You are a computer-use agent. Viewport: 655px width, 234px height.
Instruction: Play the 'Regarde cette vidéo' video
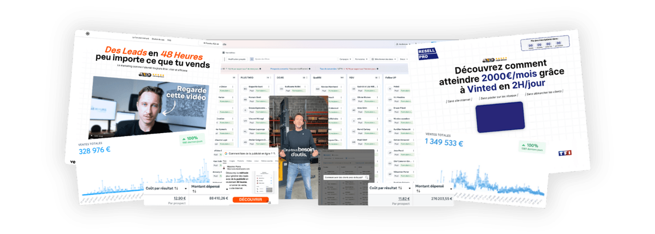click(148, 107)
